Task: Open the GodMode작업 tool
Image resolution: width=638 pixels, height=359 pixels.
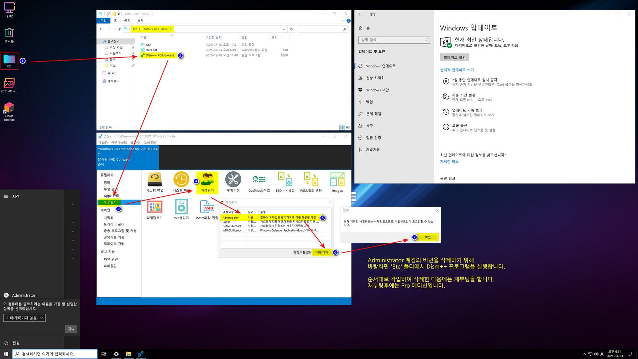Action: click(x=259, y=182)
